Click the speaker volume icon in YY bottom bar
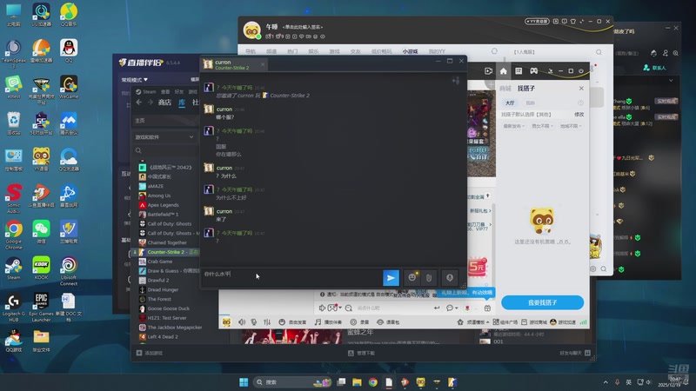Image resolution: width=696 pixels, height=391 pixels. (x=242, y=322)
